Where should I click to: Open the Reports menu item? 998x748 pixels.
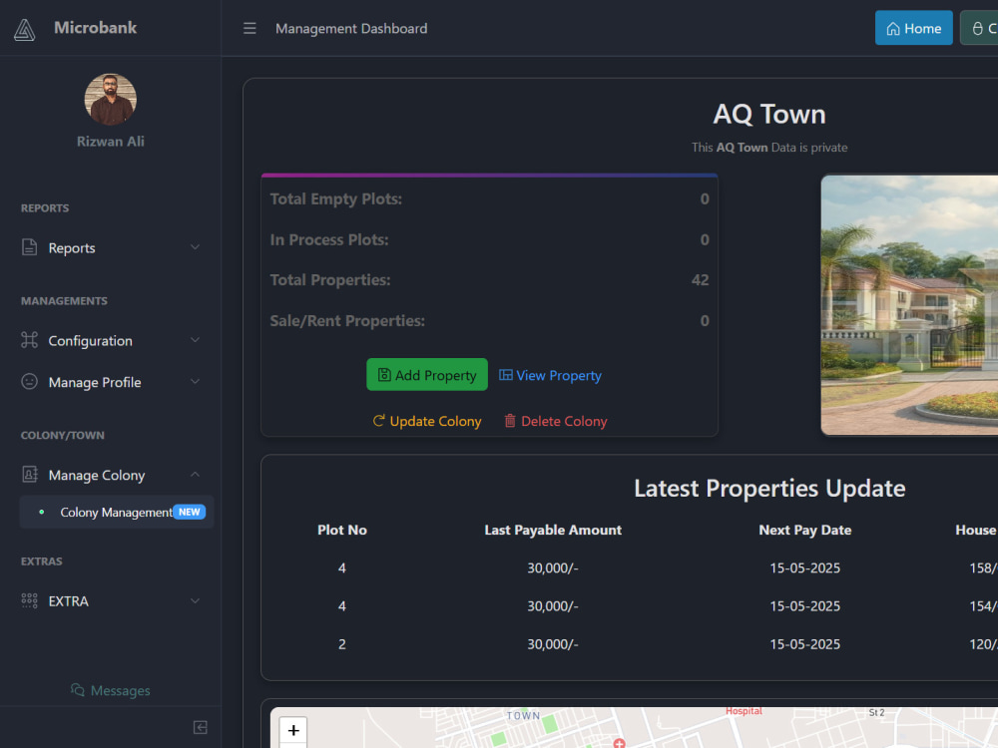coord(111,247)
